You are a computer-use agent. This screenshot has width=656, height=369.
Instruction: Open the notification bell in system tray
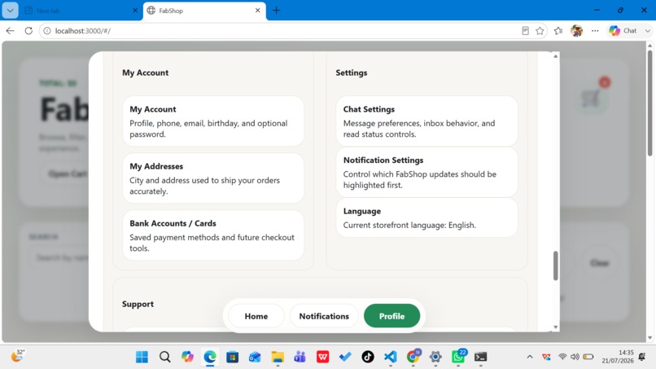(642, 357)
